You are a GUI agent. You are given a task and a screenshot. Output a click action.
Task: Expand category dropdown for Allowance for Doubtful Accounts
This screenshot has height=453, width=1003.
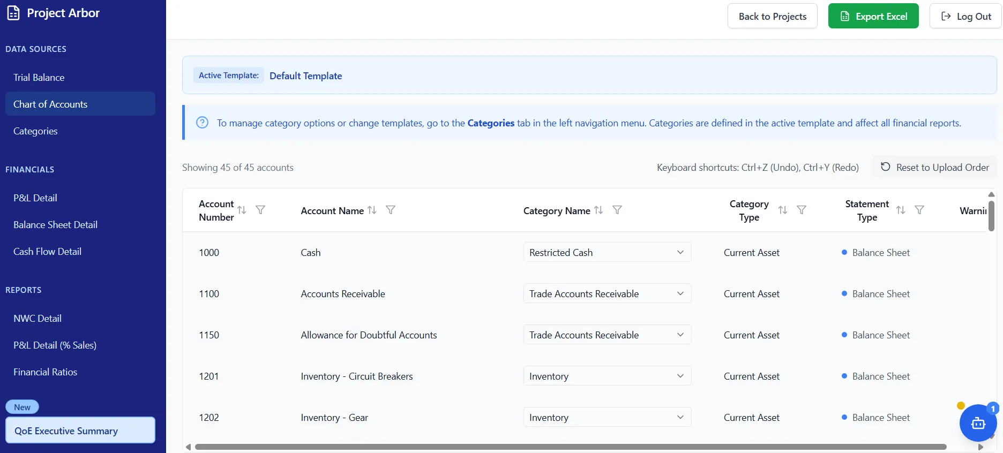point(607,335)
